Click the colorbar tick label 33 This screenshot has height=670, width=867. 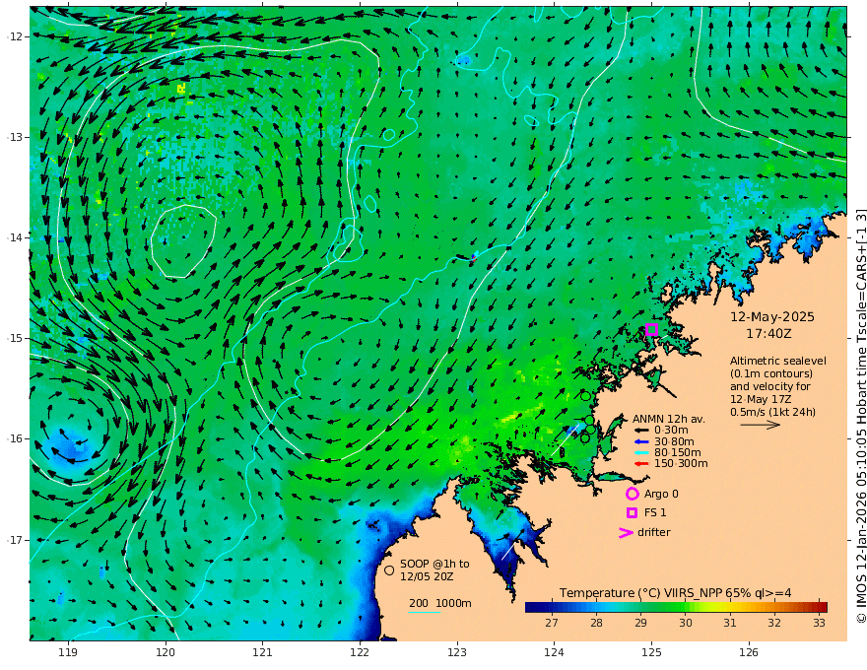pyautogui.click(x=820, y=623)
